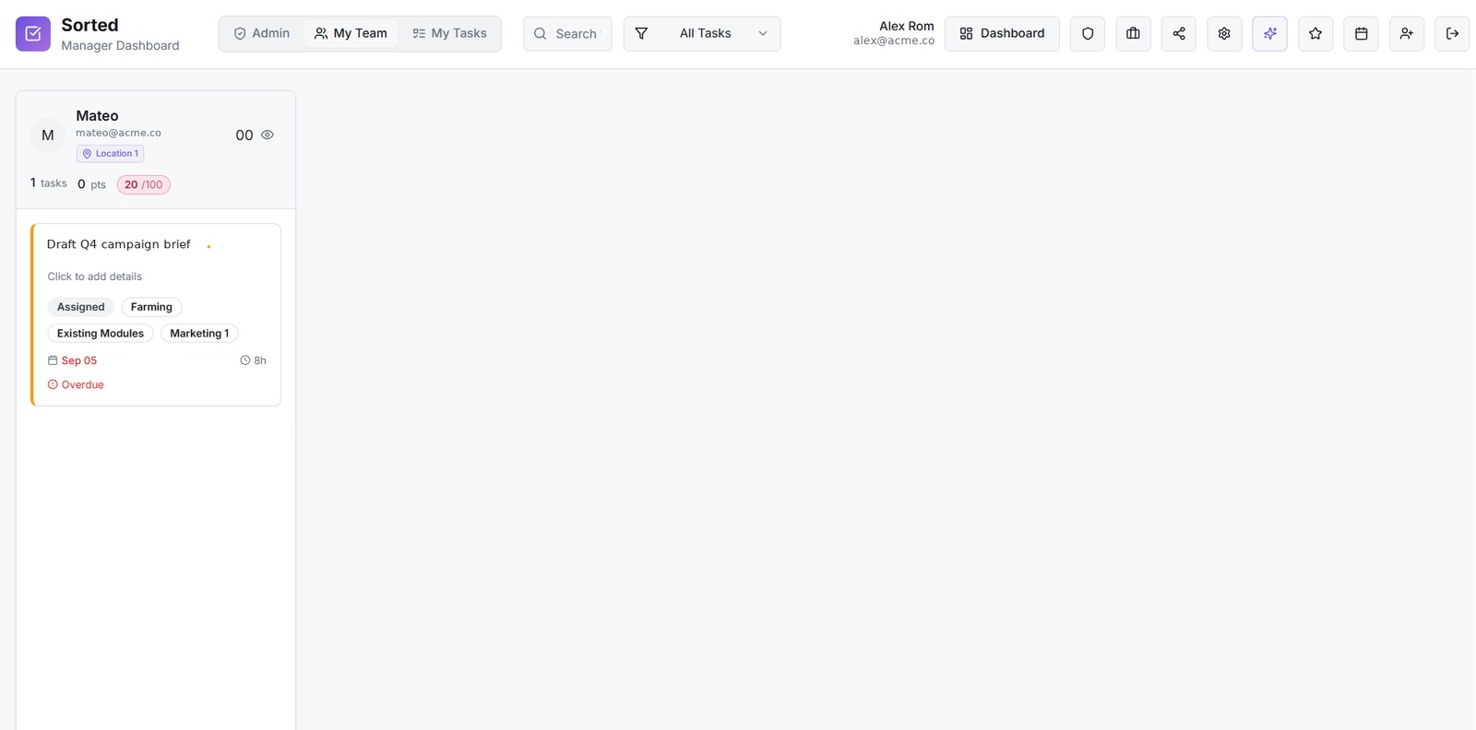1476x730 pixels.
Task: Open Draft Q4 campaign brief task
Action: click(x=119, y=244)
